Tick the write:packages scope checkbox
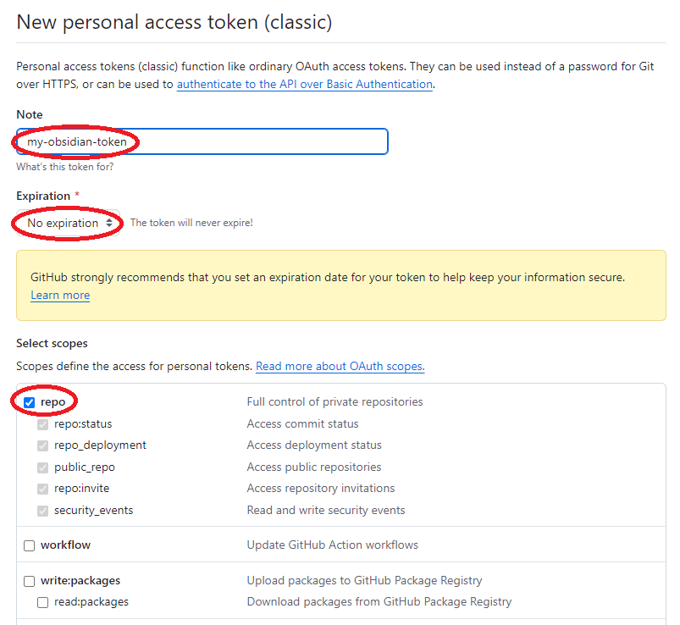This screenshot has width=680, height=625. click(30, 581)
